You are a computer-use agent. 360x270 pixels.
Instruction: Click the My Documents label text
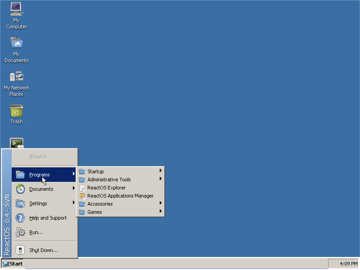[17, 58]
